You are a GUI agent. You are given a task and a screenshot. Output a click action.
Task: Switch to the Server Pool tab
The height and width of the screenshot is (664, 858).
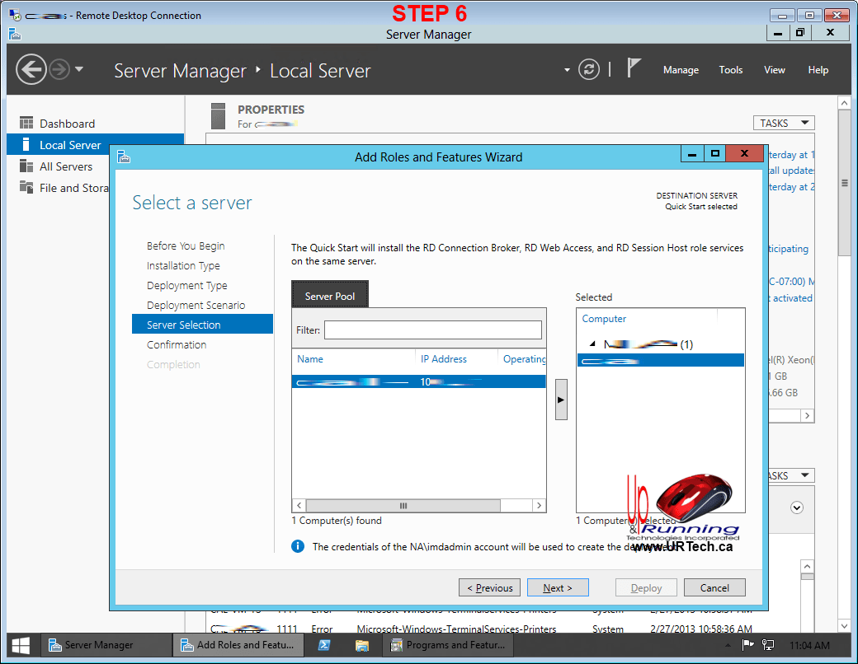tap(330, 296)
